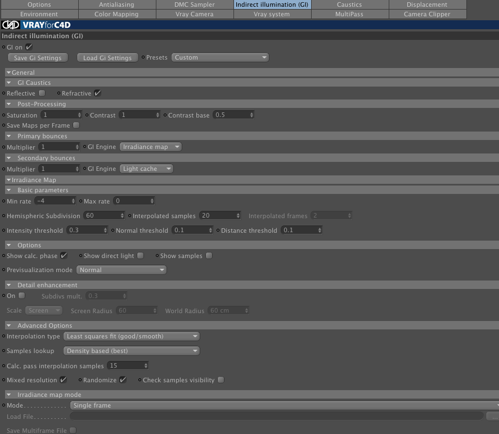Open Interpolation type dropdown
The image size is (499, 434).
(132, 336)
